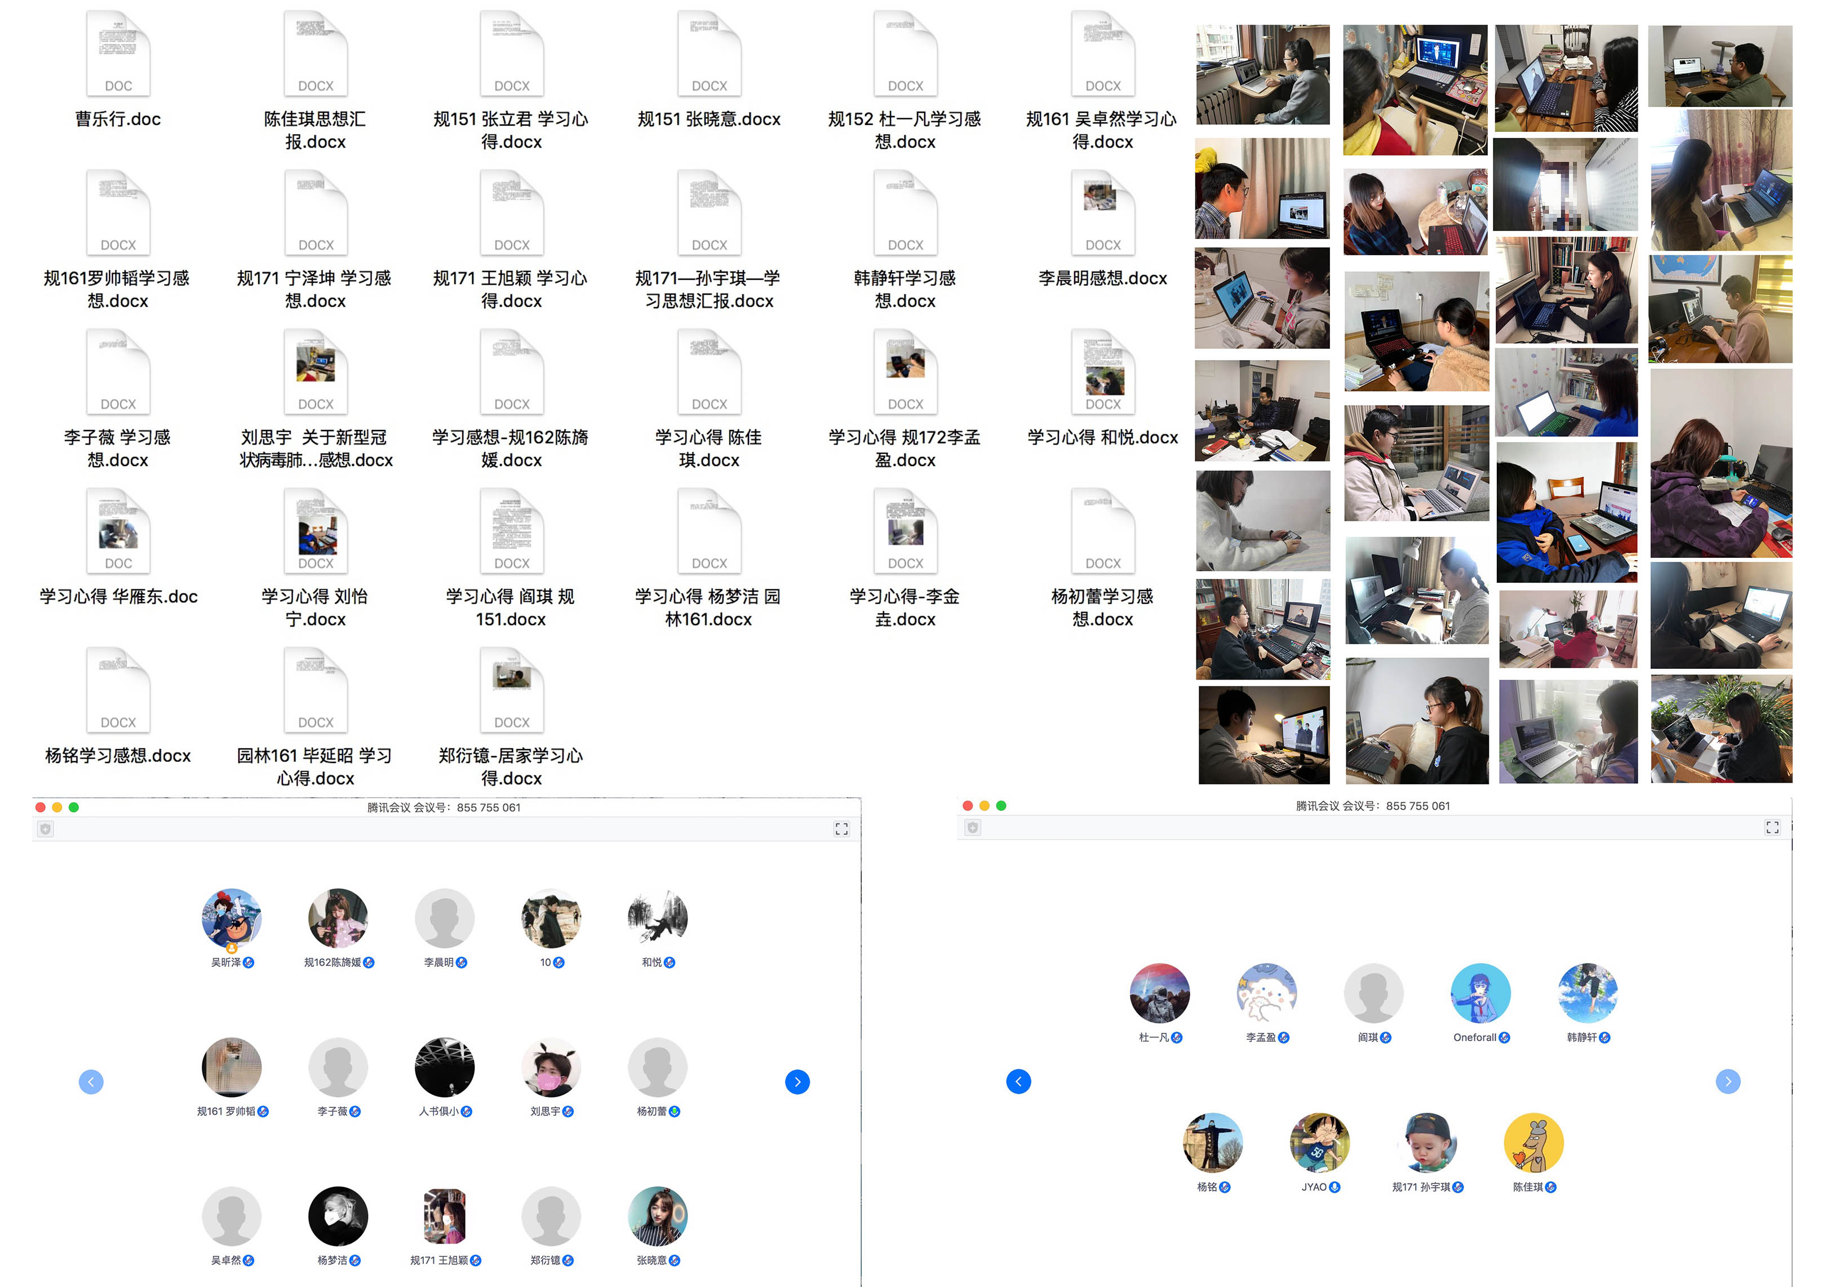Go to next page in left meeting window
The height and width of the screenshot is (1287, 1822).
797,1082
